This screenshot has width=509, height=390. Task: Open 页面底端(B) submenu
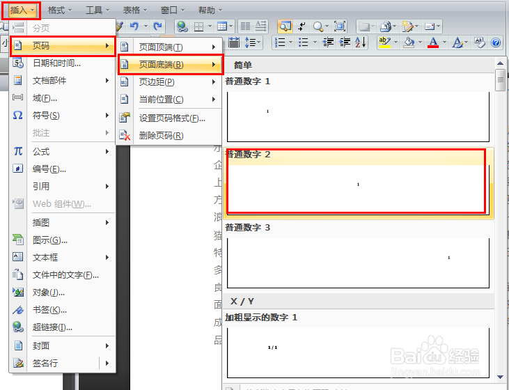(170, 65)
